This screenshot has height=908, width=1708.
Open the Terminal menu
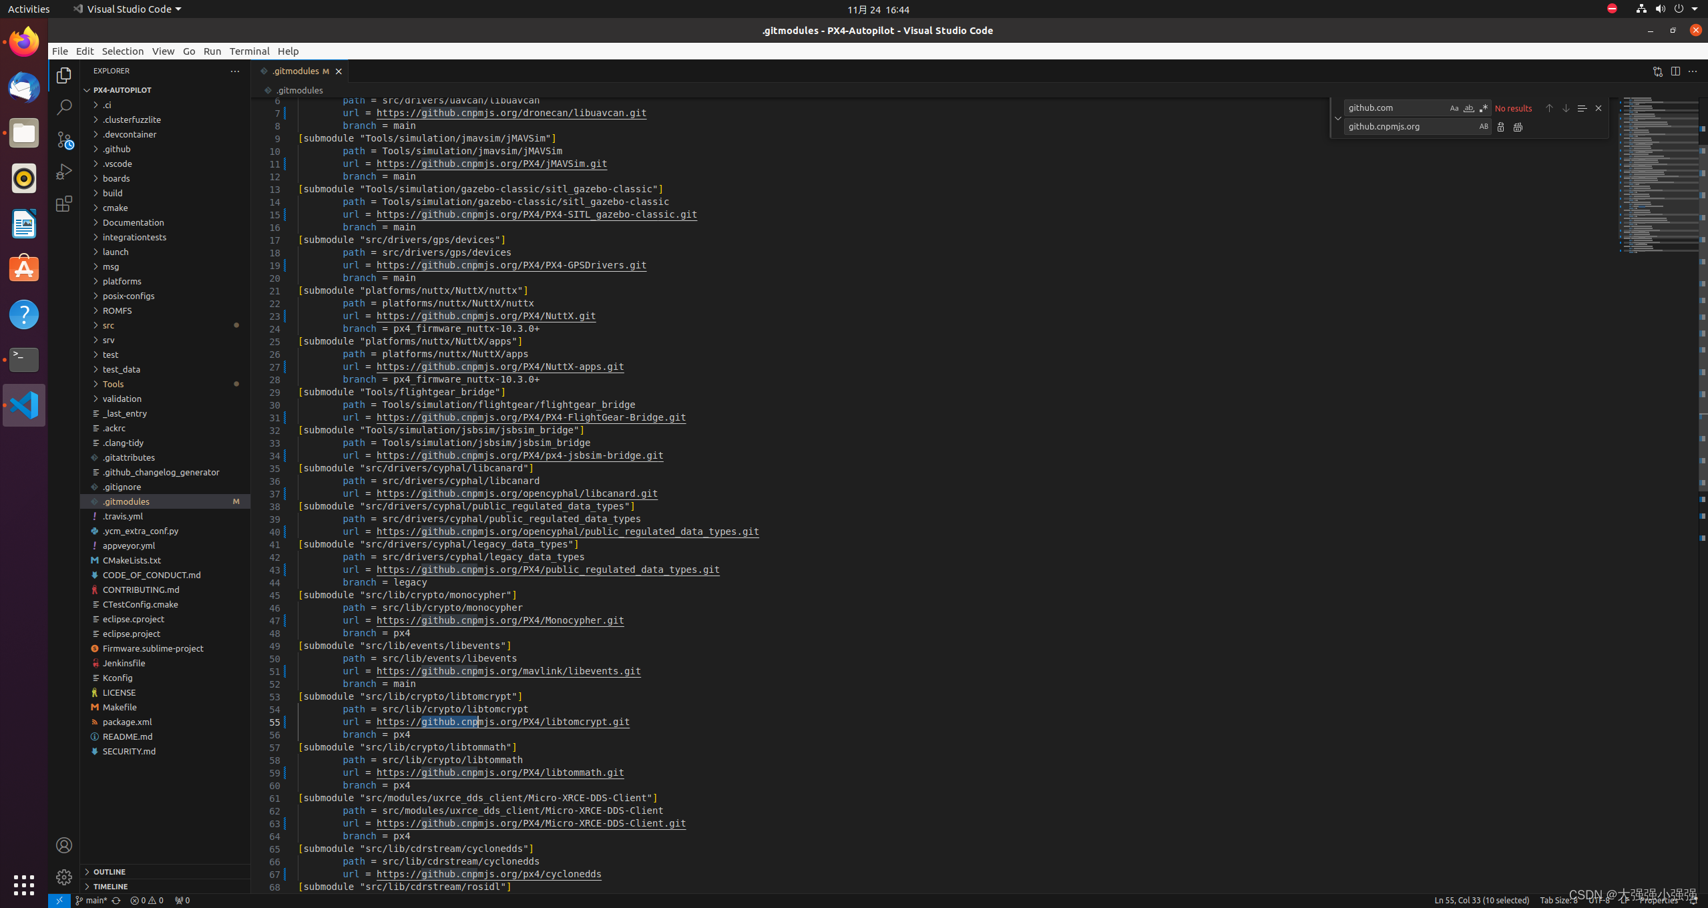(x=249, y=51)
